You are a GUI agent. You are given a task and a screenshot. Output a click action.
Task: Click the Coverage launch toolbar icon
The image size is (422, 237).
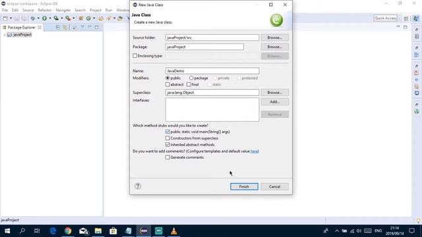click(x=56, y=18)
